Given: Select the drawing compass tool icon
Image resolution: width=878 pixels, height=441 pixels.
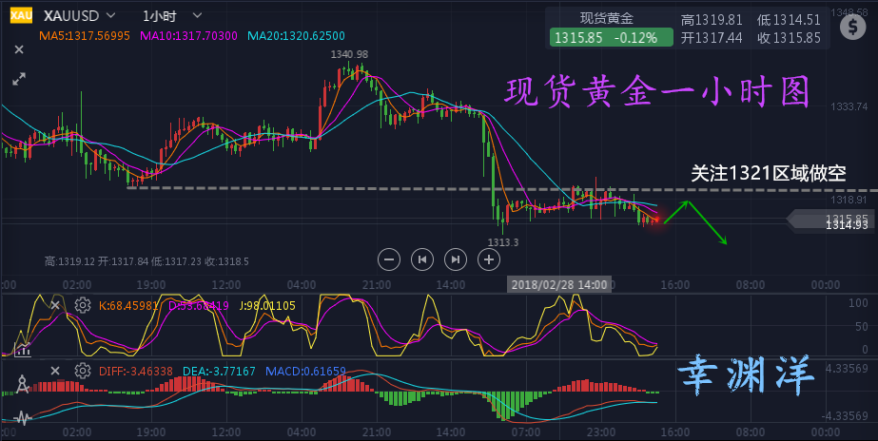Looking at the screenshot, I should point(21,383).
